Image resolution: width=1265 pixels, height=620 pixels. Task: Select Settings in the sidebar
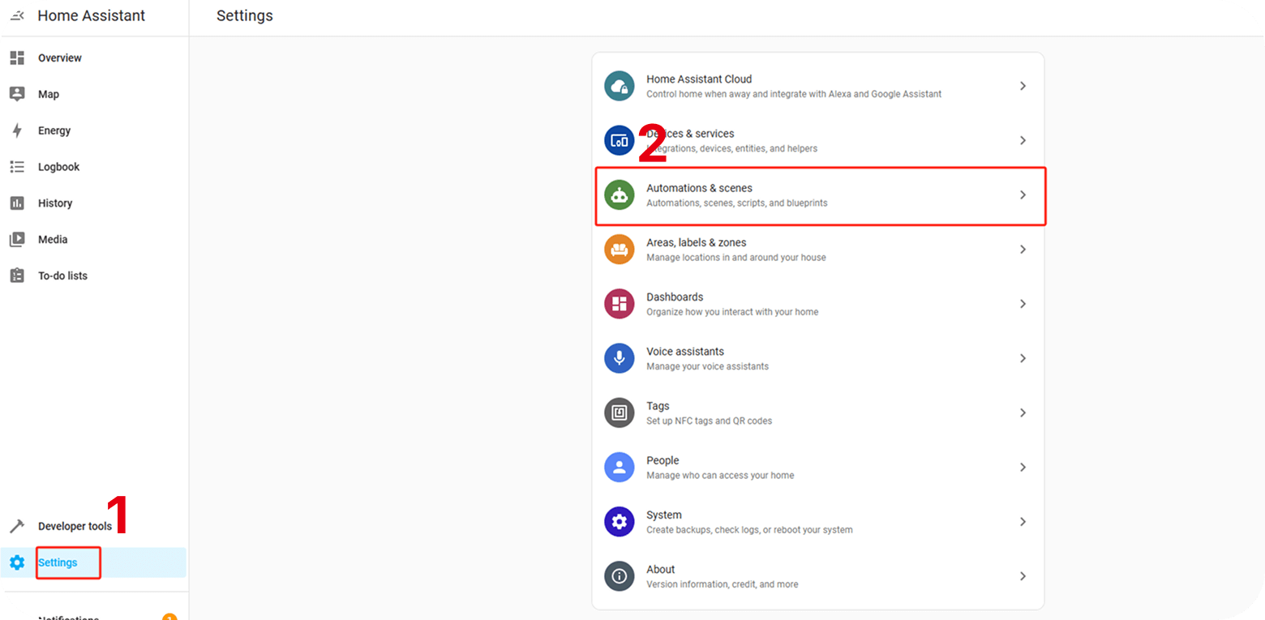(93, 562)
